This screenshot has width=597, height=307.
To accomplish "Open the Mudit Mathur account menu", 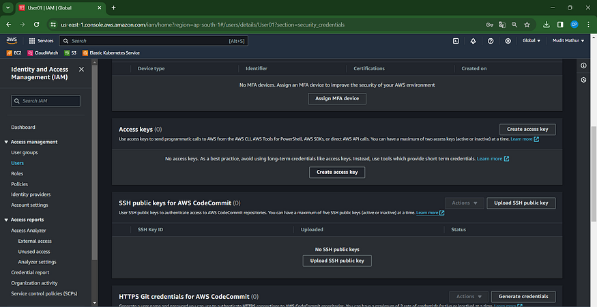I will point(569,41).
